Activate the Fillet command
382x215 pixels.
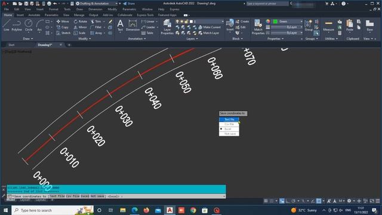[x=96, y=27]
